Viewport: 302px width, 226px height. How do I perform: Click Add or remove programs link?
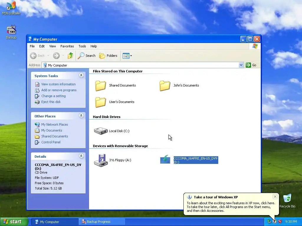point(59,90)
